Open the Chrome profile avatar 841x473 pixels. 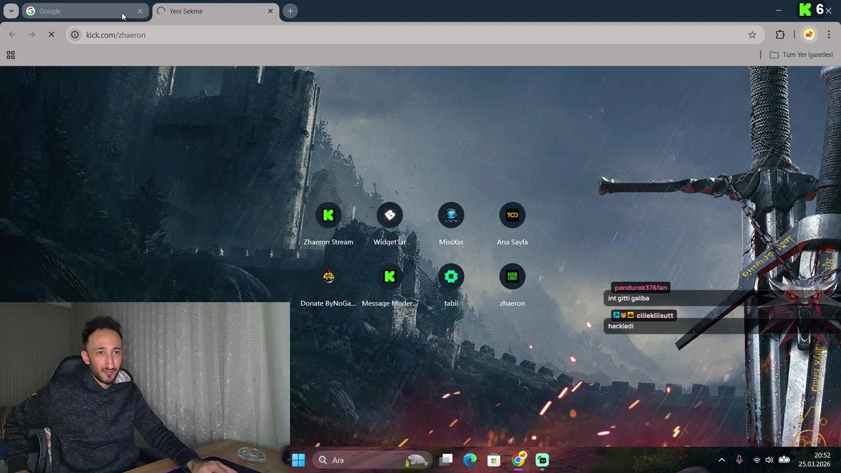pyautogui.click(x=809, y=35)
